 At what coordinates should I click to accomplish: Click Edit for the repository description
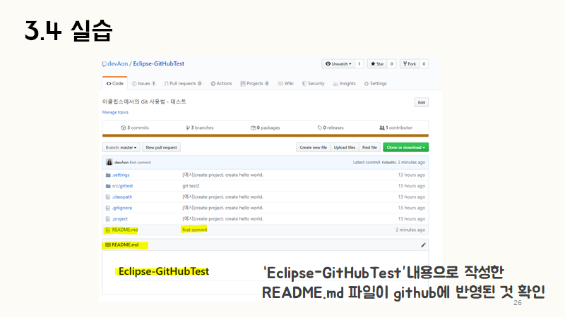coord(421,102)
